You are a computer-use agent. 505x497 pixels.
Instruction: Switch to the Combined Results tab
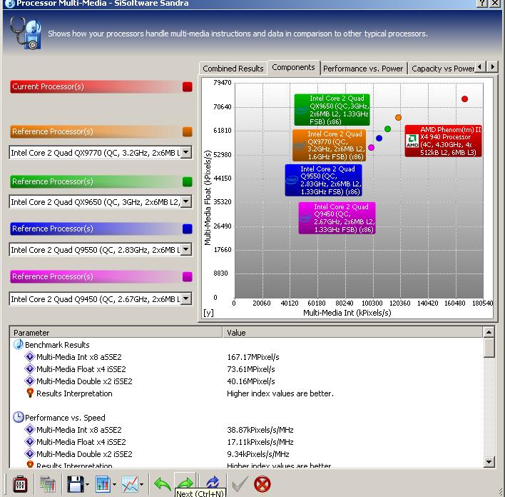tap(233, 69)
